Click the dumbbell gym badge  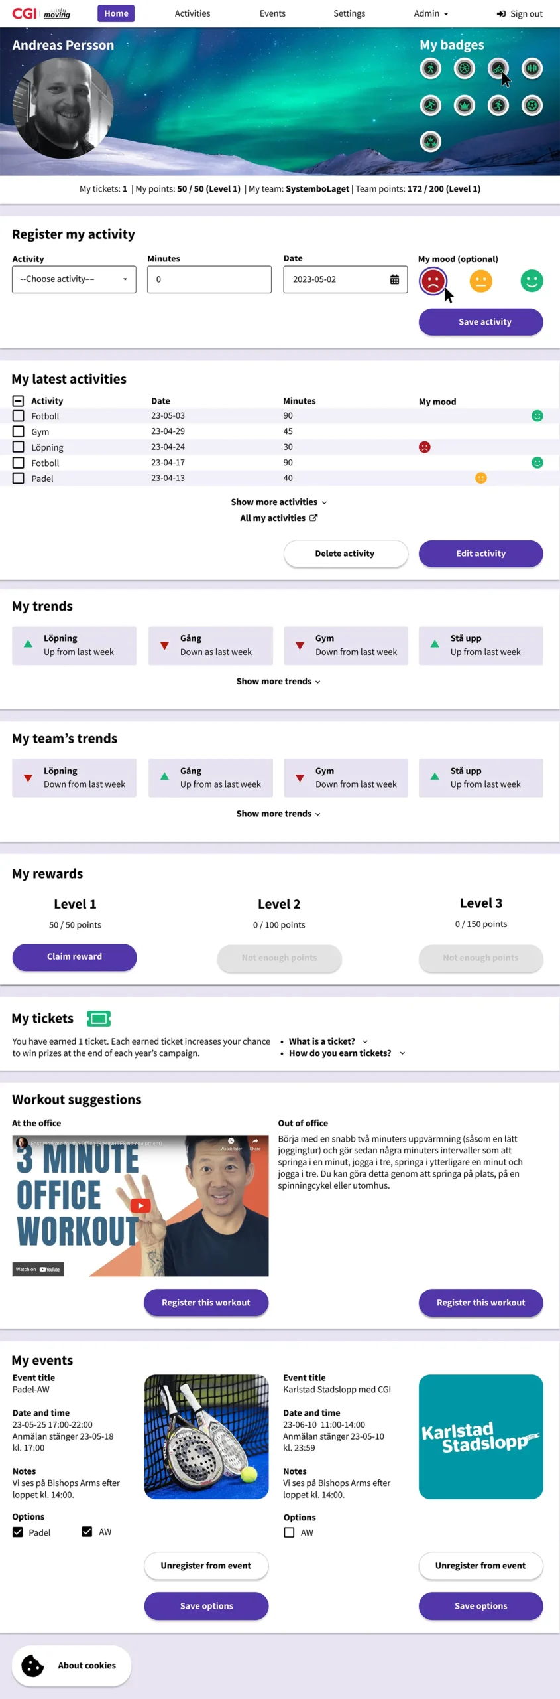pyautogui.click(x=532, y=68)
